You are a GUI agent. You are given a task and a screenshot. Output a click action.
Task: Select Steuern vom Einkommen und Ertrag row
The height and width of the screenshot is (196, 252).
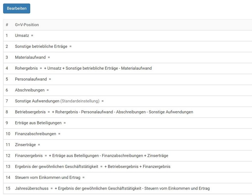point(50,177)
